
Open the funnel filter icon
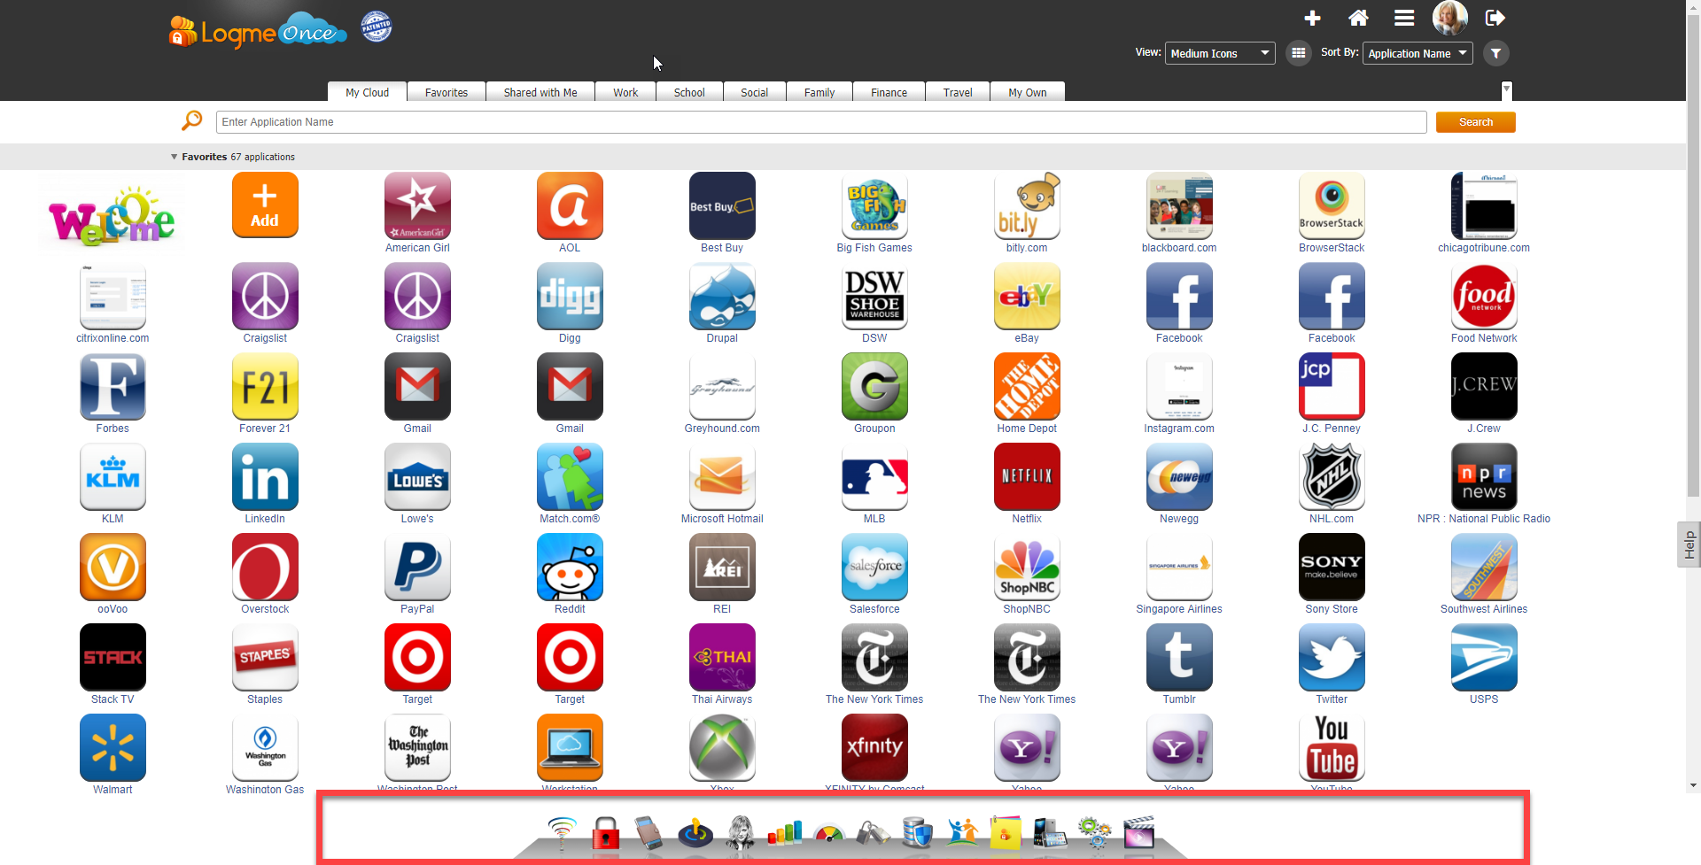coord(1496,53)
